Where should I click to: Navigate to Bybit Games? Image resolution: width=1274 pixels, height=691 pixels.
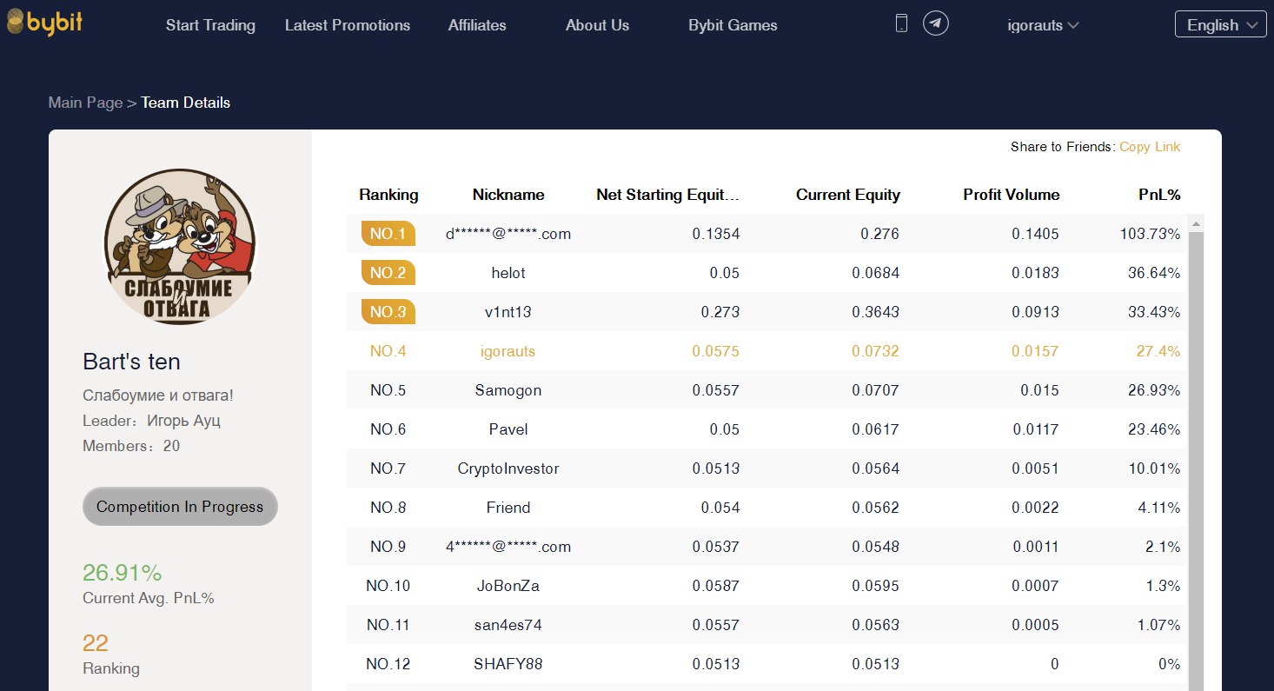point(733,25)
